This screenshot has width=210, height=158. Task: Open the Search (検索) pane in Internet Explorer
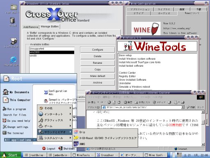pos(128,102)
